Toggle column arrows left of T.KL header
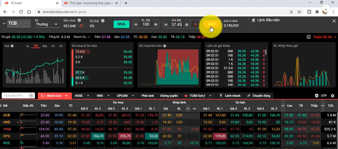 (323, 106)
